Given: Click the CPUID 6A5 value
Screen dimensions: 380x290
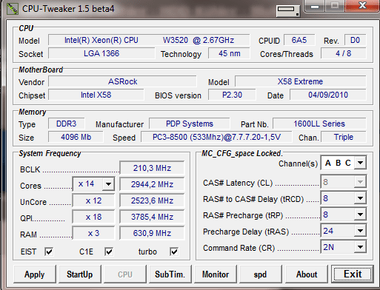Looking at the screenshot, I should pos(299,40).
